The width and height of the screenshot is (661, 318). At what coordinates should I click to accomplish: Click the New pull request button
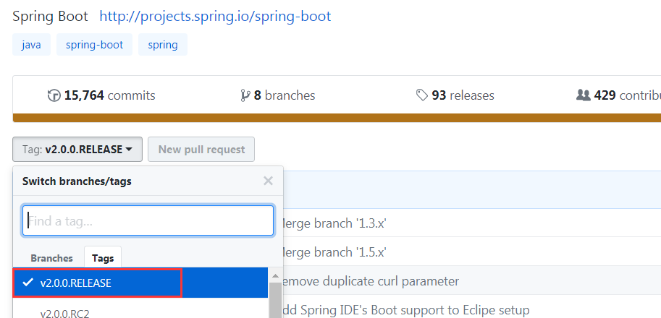point(201,150)
